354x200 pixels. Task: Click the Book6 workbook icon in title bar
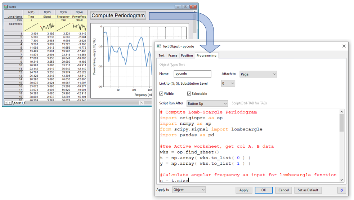[x=6, y=7]
